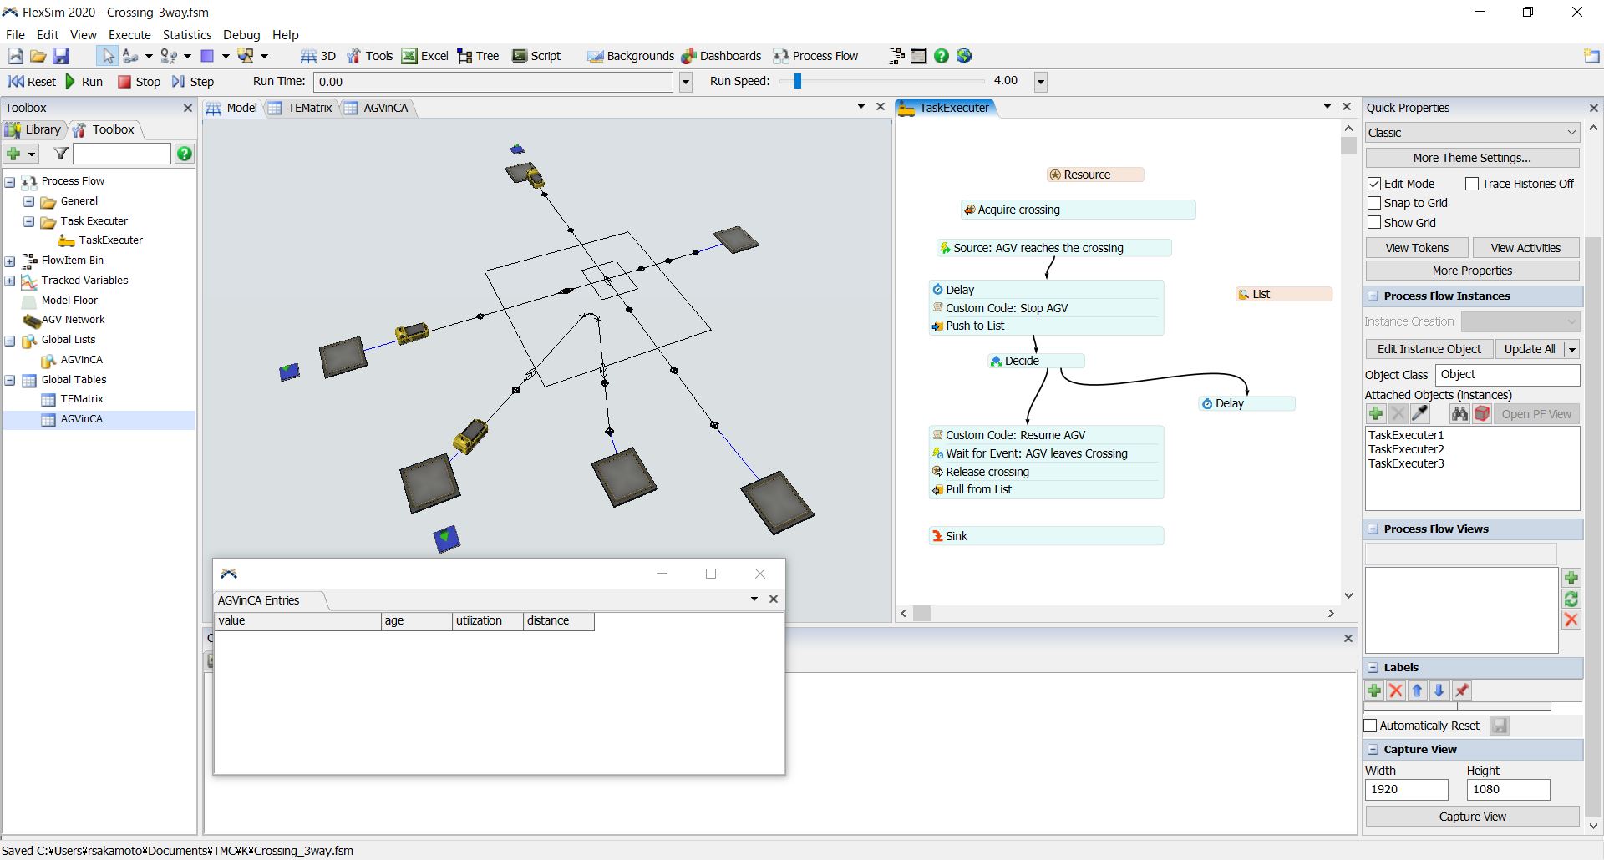Open the Run Speed dropdown arrow
Image resolution: width=1604 pixels, height=860 pixels.
(1041, 81)
